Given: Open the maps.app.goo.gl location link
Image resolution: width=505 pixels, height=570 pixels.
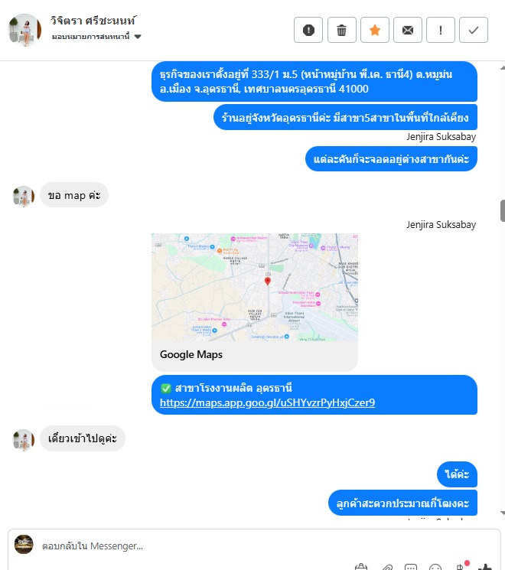Looking at the screenshot, I should click(267, 402).
